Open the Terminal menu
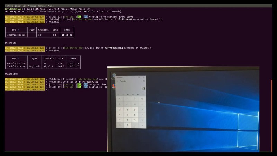The image size is (277, 156). (x=42, y=6)
